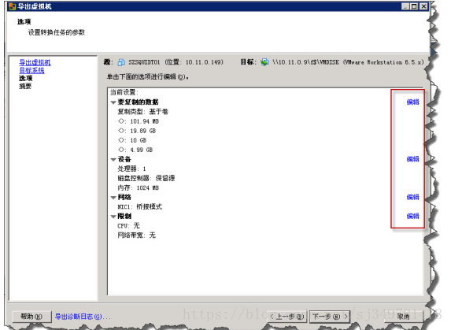Viewport: 451px width, 330px height.
Task: Click the destination path \\10.11.0.9\f$\VMDISK
Action: point(305,62)
